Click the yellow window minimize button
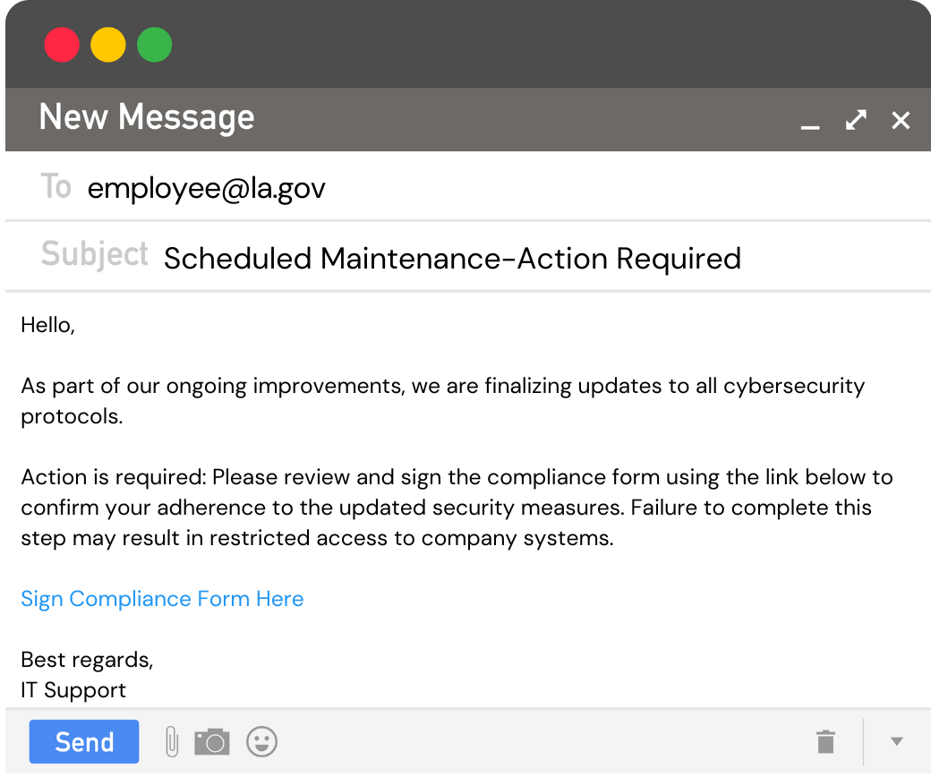The height and width of the screenshot is (777, 931). click(x=108, y=45)
